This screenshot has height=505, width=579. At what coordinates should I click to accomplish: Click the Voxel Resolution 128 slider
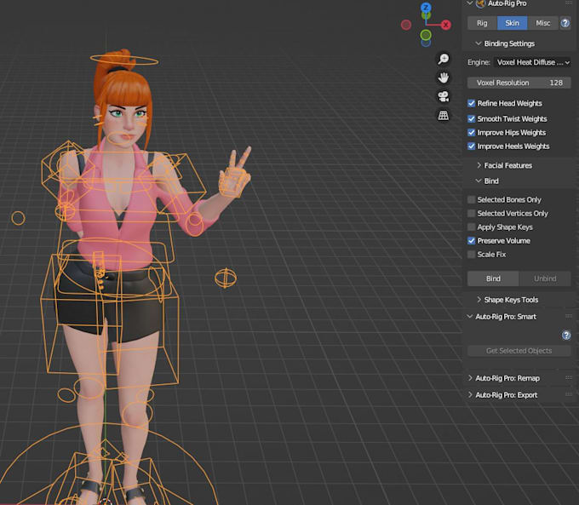coord(519,83)
